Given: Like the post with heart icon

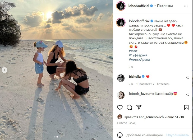Looking at the screenshot, I should tap(120, 107).
